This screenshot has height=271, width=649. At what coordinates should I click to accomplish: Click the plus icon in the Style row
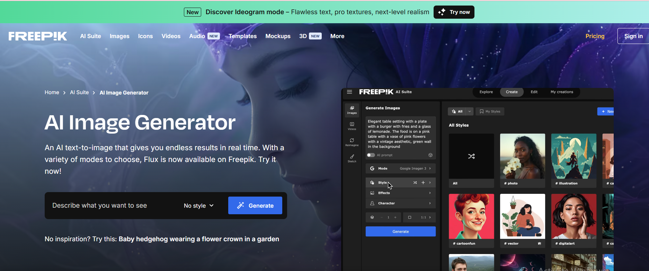(423, 182)
